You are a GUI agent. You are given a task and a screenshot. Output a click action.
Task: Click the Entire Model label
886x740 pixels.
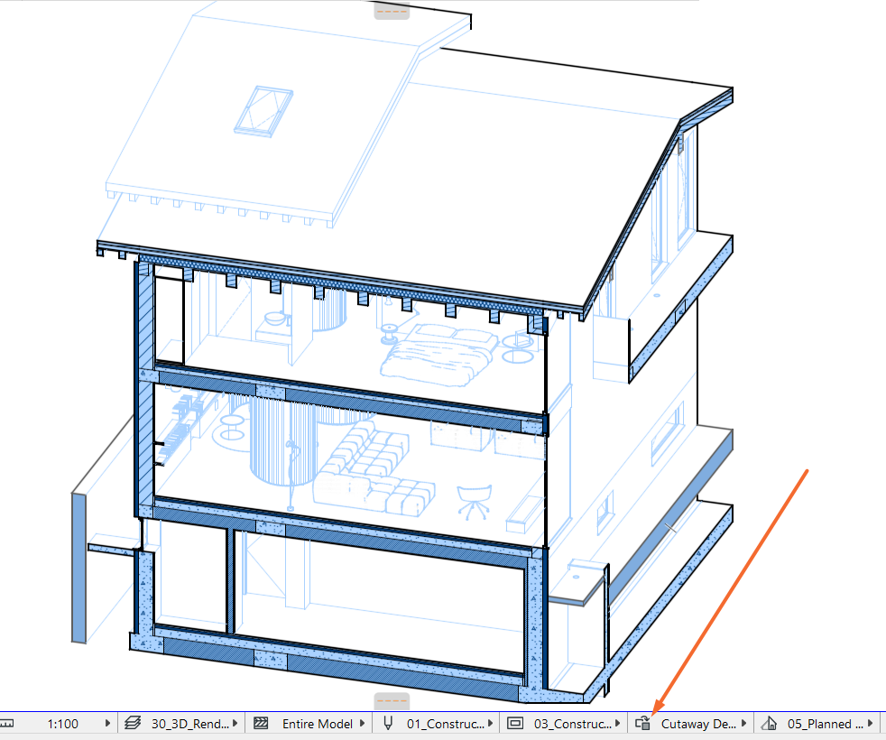318,724
